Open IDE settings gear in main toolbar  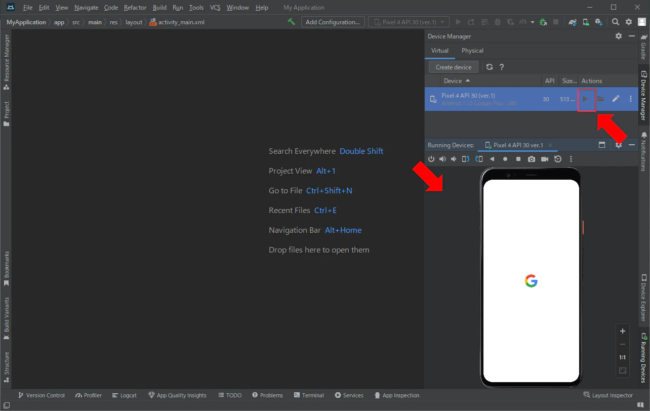[629, 22]
